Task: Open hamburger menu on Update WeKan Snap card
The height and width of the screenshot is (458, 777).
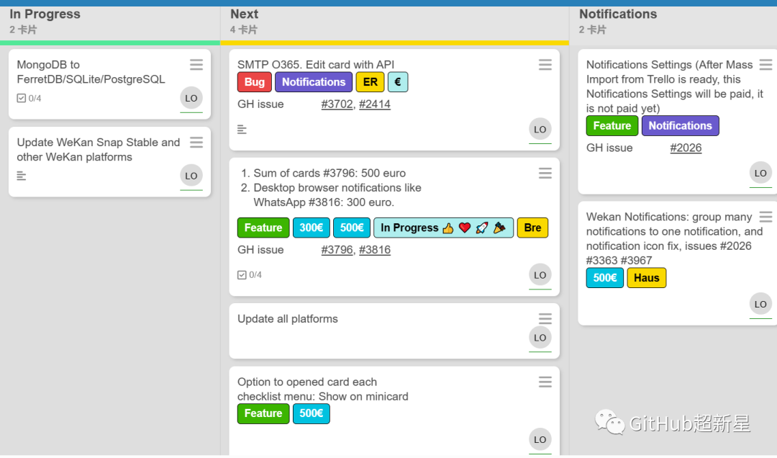Action: (196, 143)
